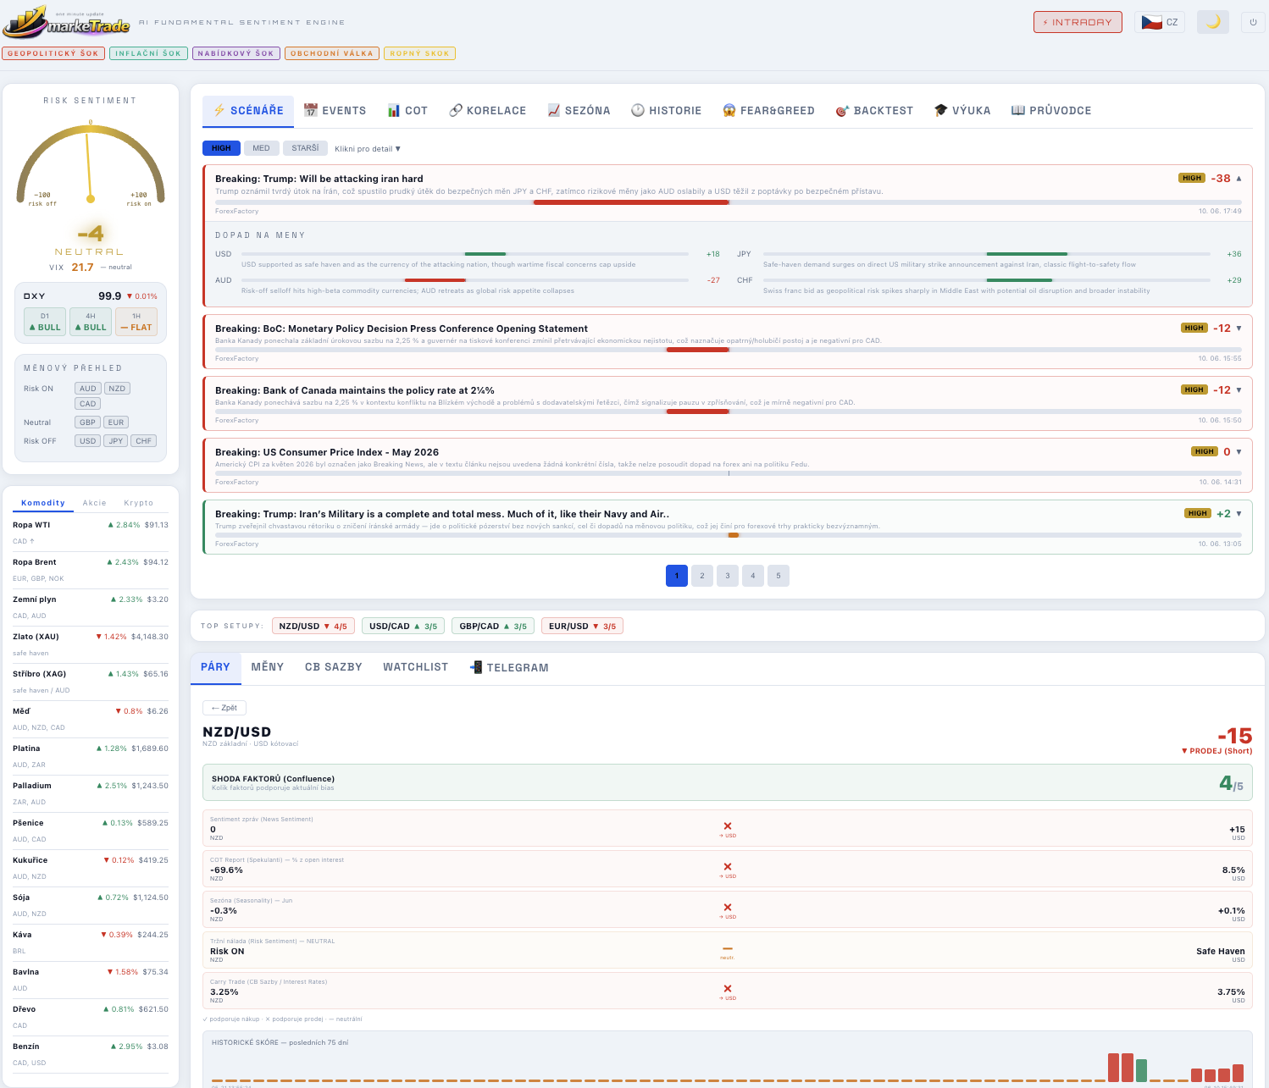This screenshot has height=1088, width=1269.
Task: Open USD/CAD top setup
Action: point(403,627)
